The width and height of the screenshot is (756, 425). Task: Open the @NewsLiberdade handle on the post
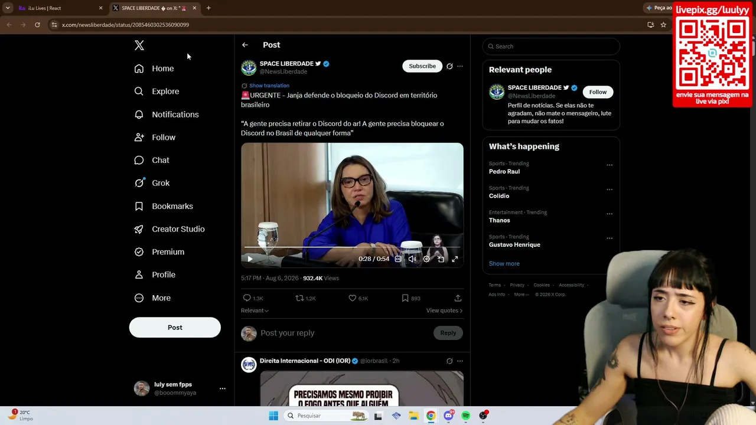(x=283, y=71)
